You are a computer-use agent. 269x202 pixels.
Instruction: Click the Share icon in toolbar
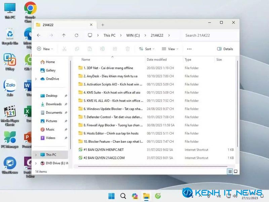tap(115, 49)
